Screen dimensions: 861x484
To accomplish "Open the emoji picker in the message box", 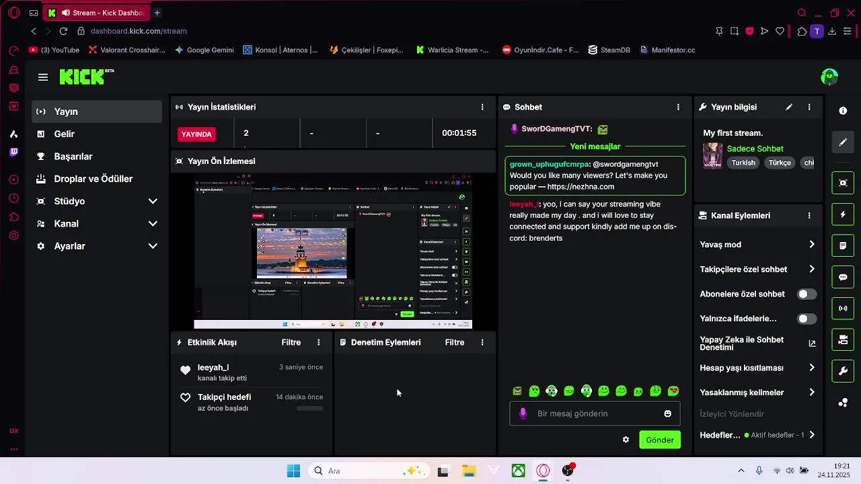I will (668, 413).
